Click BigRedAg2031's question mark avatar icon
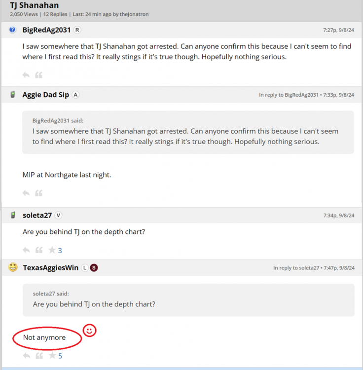The width and height of the screenshot is (363, 370). point(13,30)
